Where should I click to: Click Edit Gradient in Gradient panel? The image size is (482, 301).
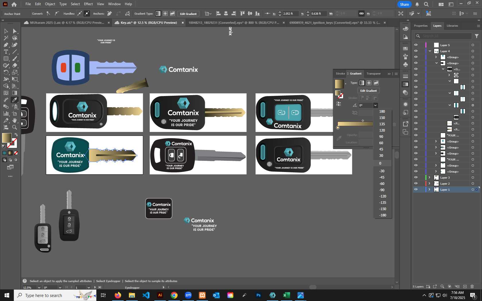coord(368,91)
